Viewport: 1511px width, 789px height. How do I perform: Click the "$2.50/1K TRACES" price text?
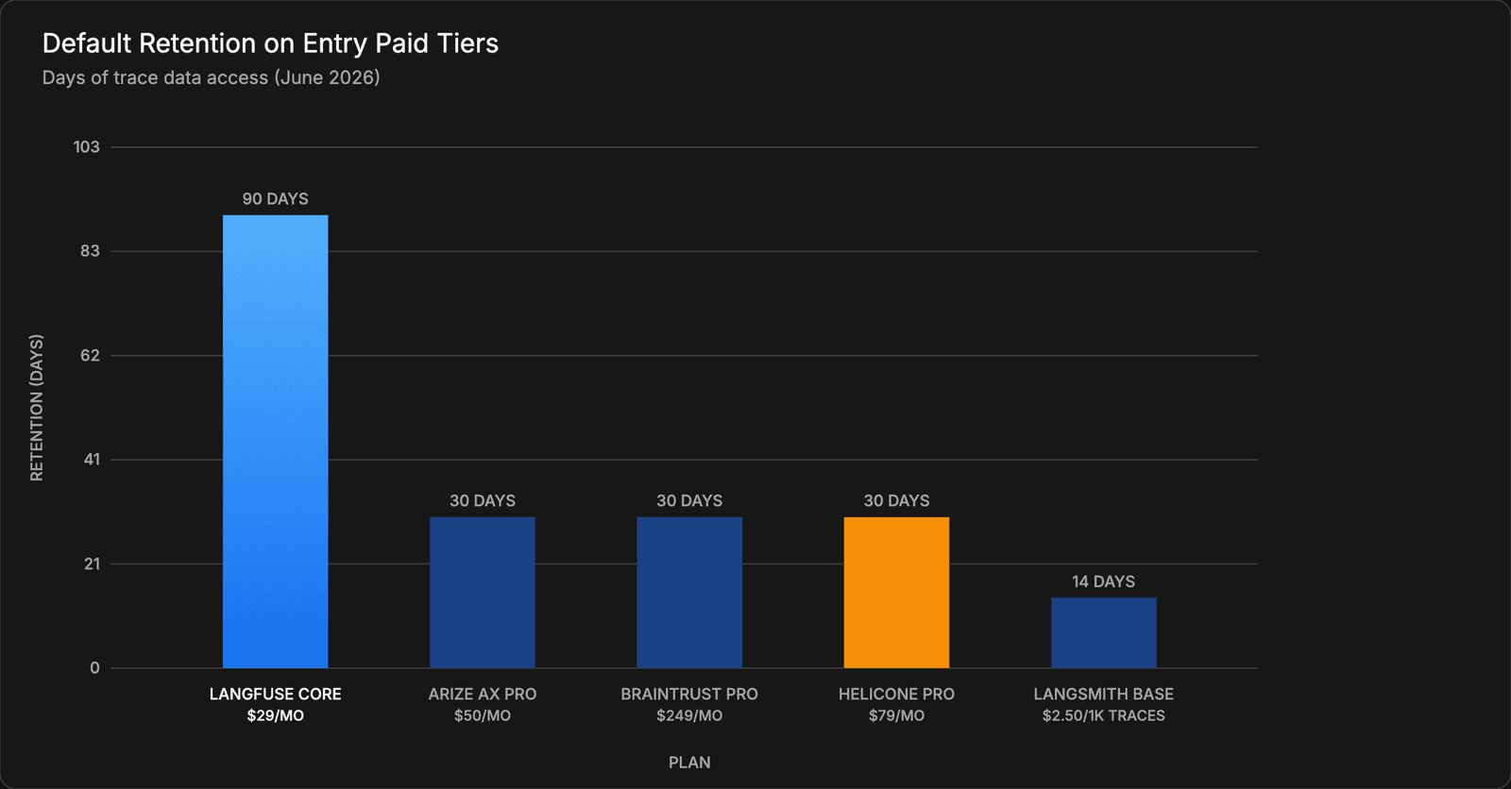coord(1104,715)
